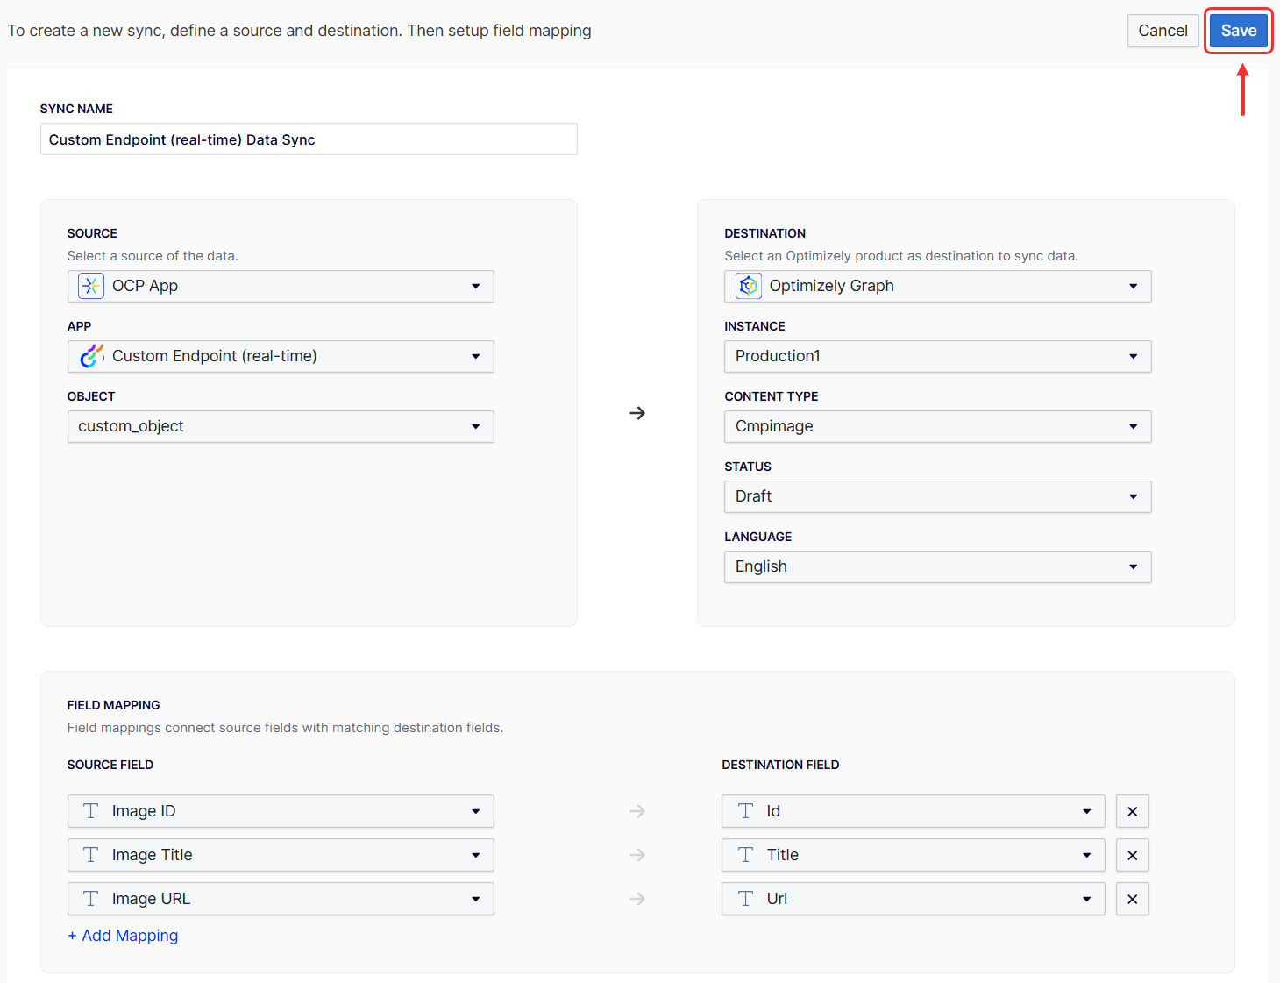Screen dimensions: 1280x983
Task: Click the OCP App source icon
Action: point(91,286)
